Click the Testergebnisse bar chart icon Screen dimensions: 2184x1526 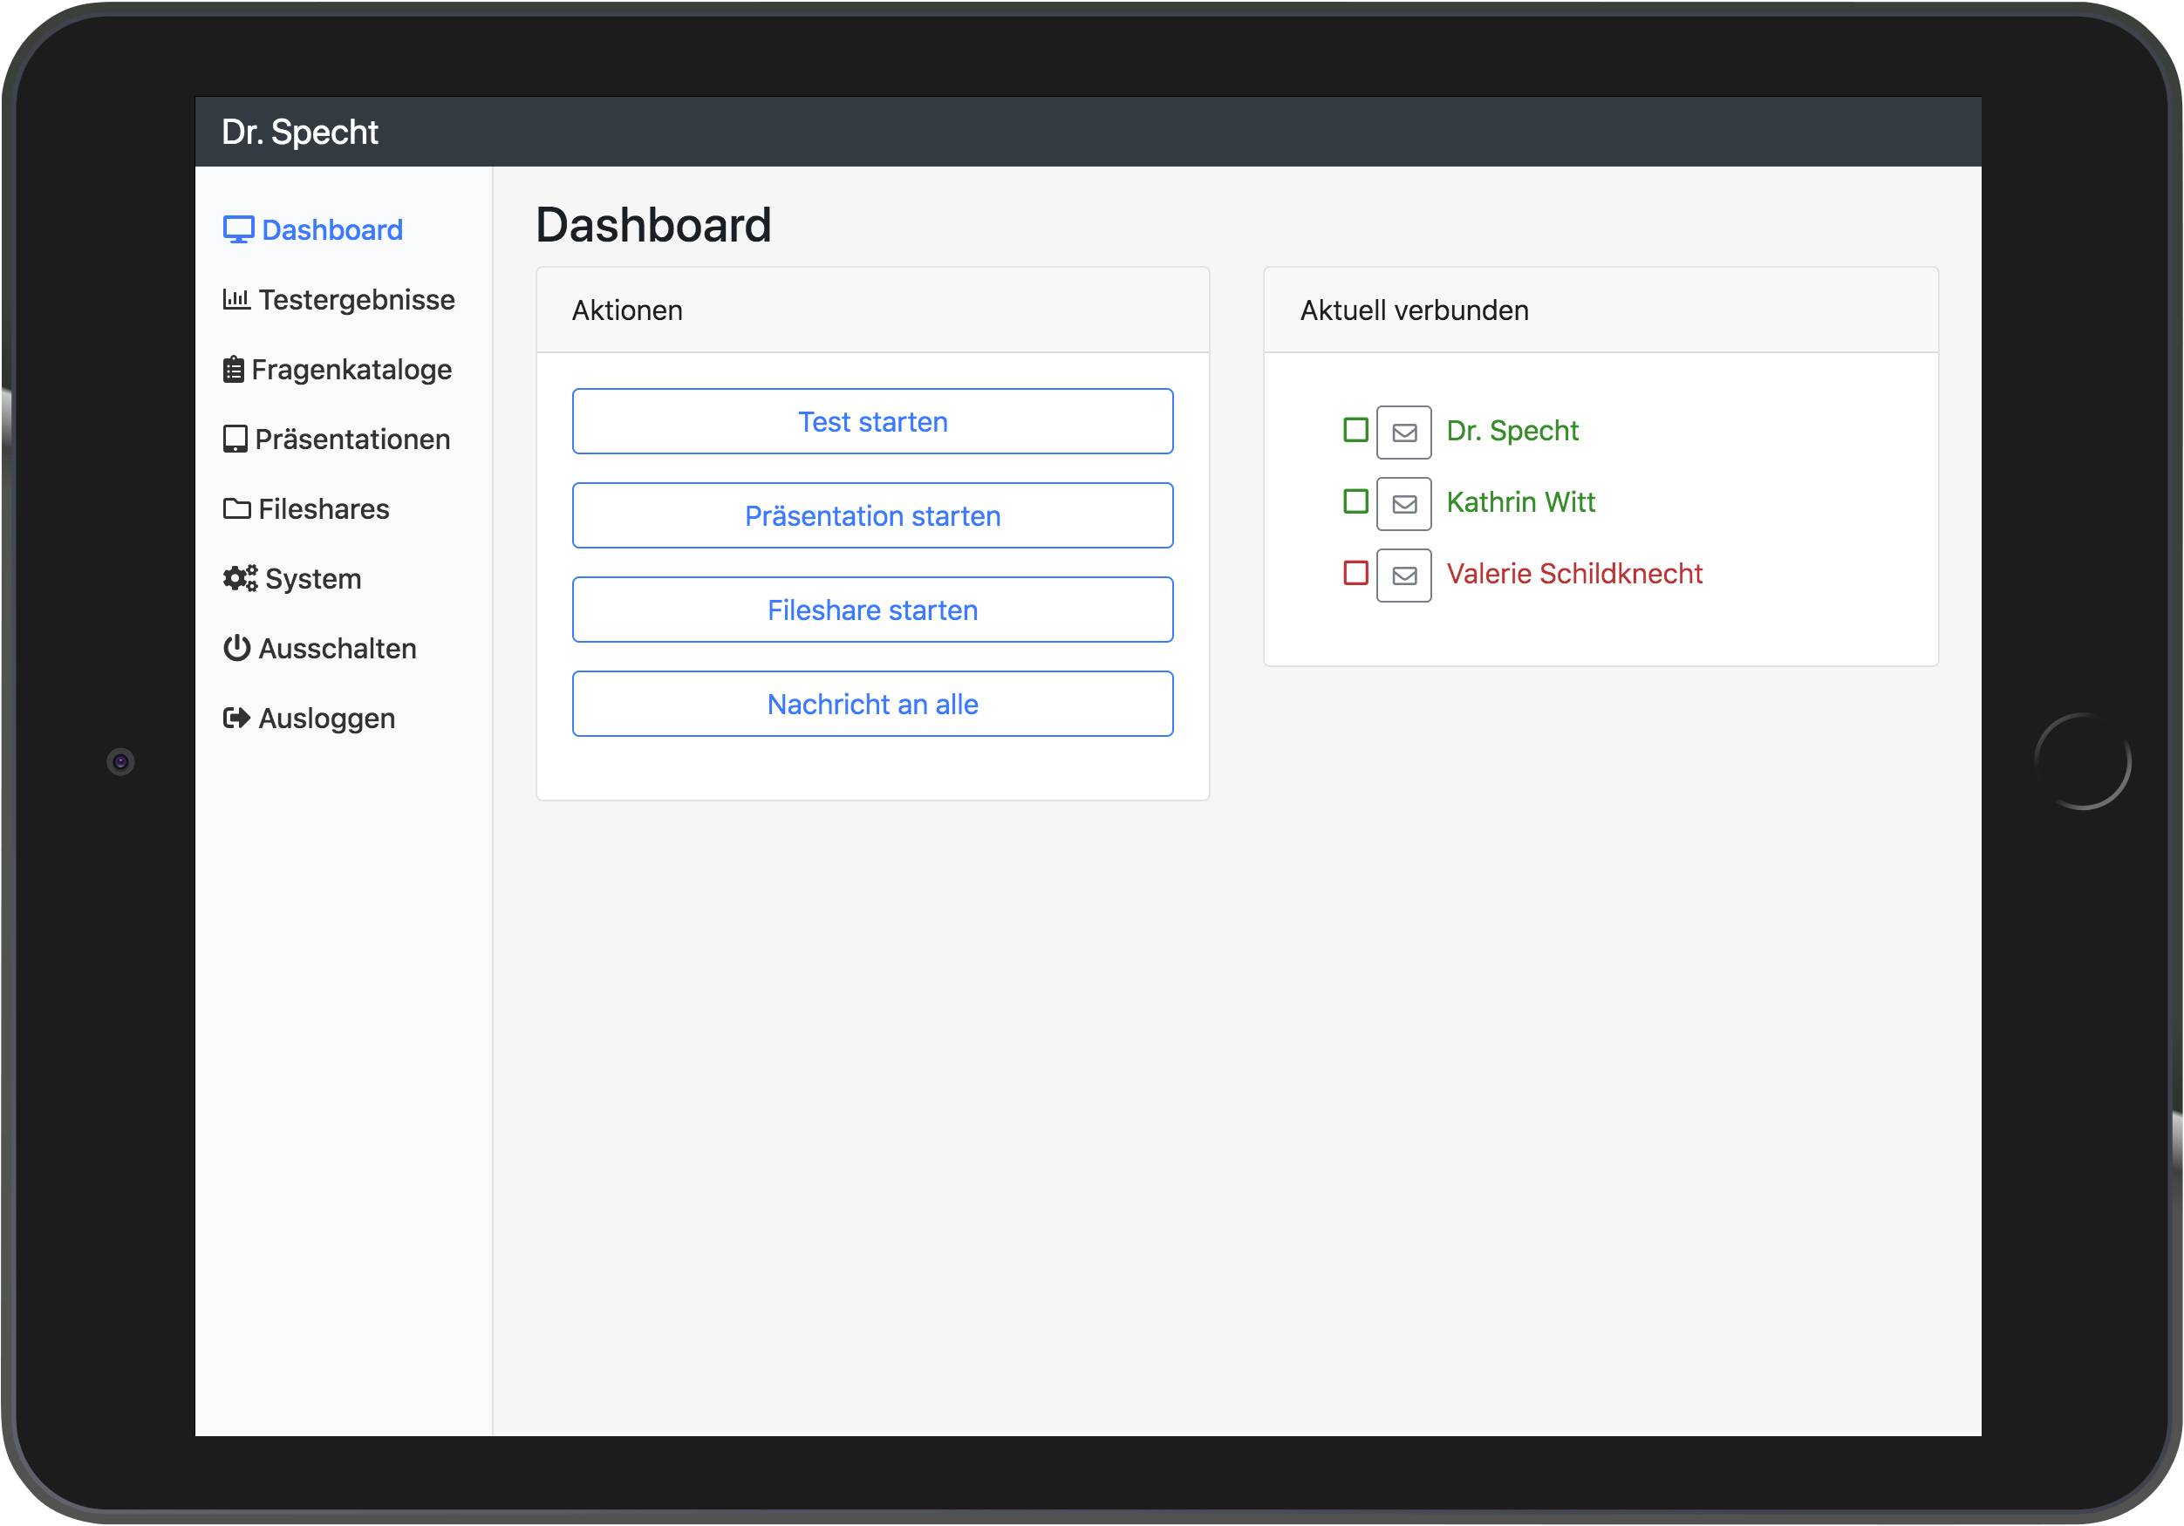235,299
